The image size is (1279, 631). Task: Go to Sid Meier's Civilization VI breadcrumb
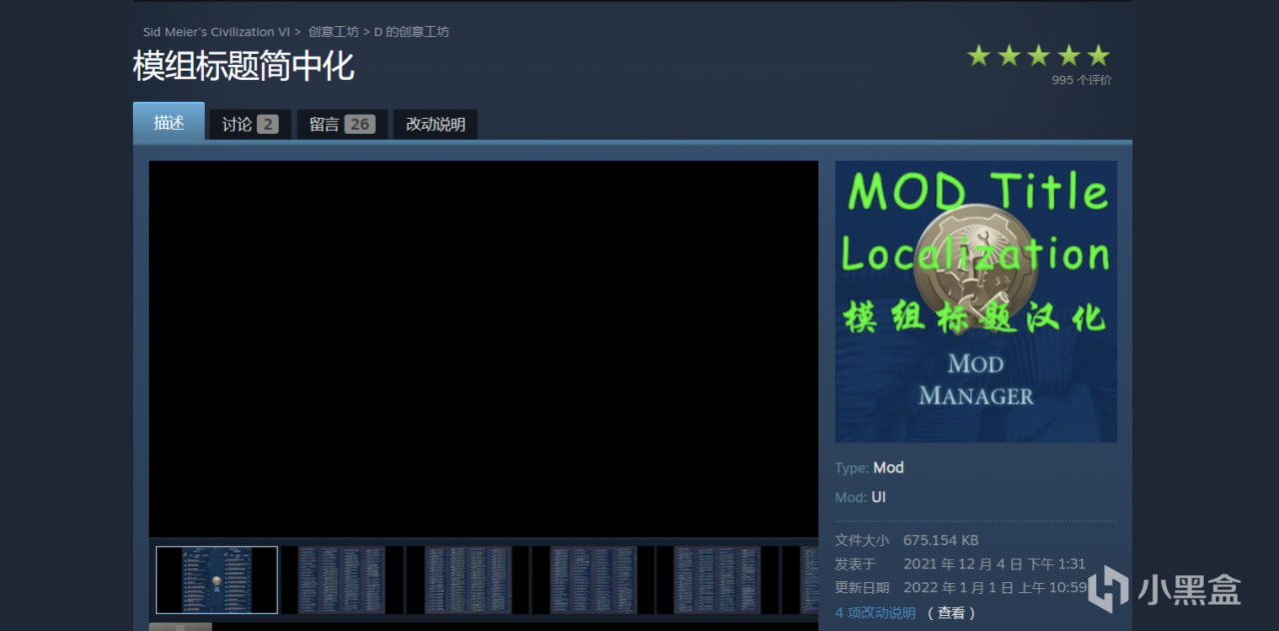pos(216,32)
